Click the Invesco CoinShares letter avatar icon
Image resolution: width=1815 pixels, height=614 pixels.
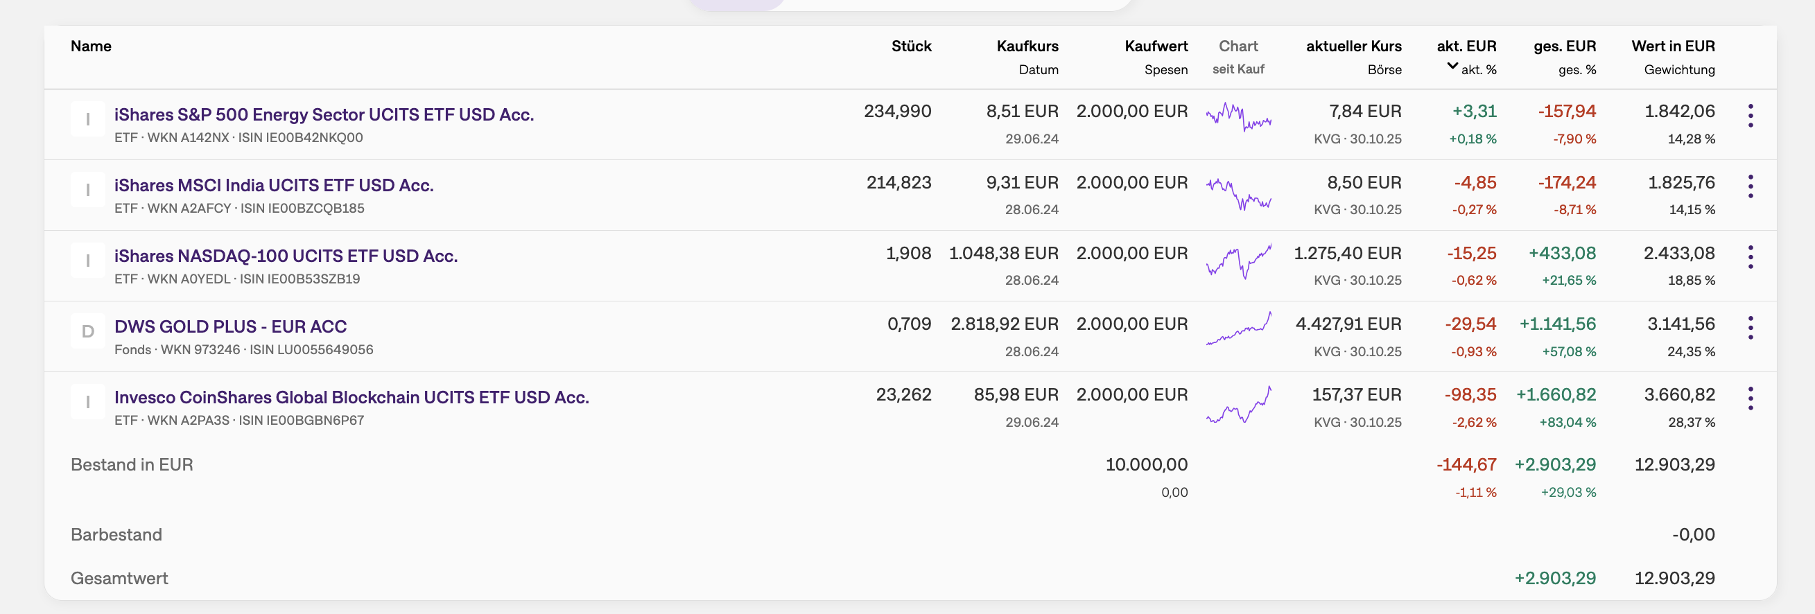pos(88,402)
